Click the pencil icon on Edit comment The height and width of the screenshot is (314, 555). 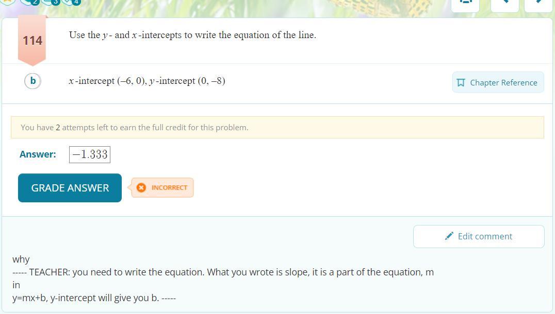point(449,236)
